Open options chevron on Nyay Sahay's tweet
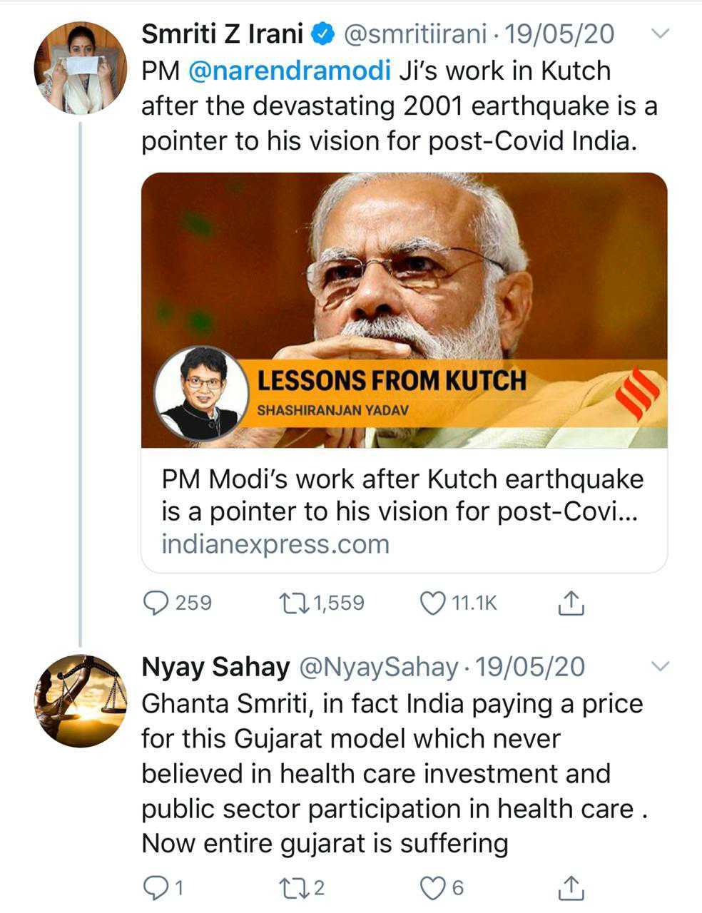Image resolution: width=702 pixels, height=913 pixels. point(661,667)
